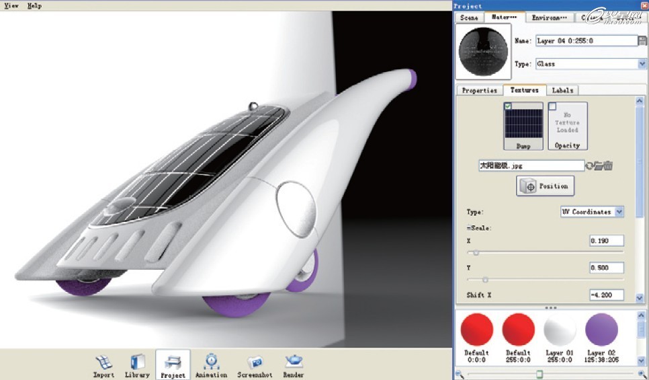Save material using the disk icon
This screenshot has height=380, width=649.
(643, 41)
